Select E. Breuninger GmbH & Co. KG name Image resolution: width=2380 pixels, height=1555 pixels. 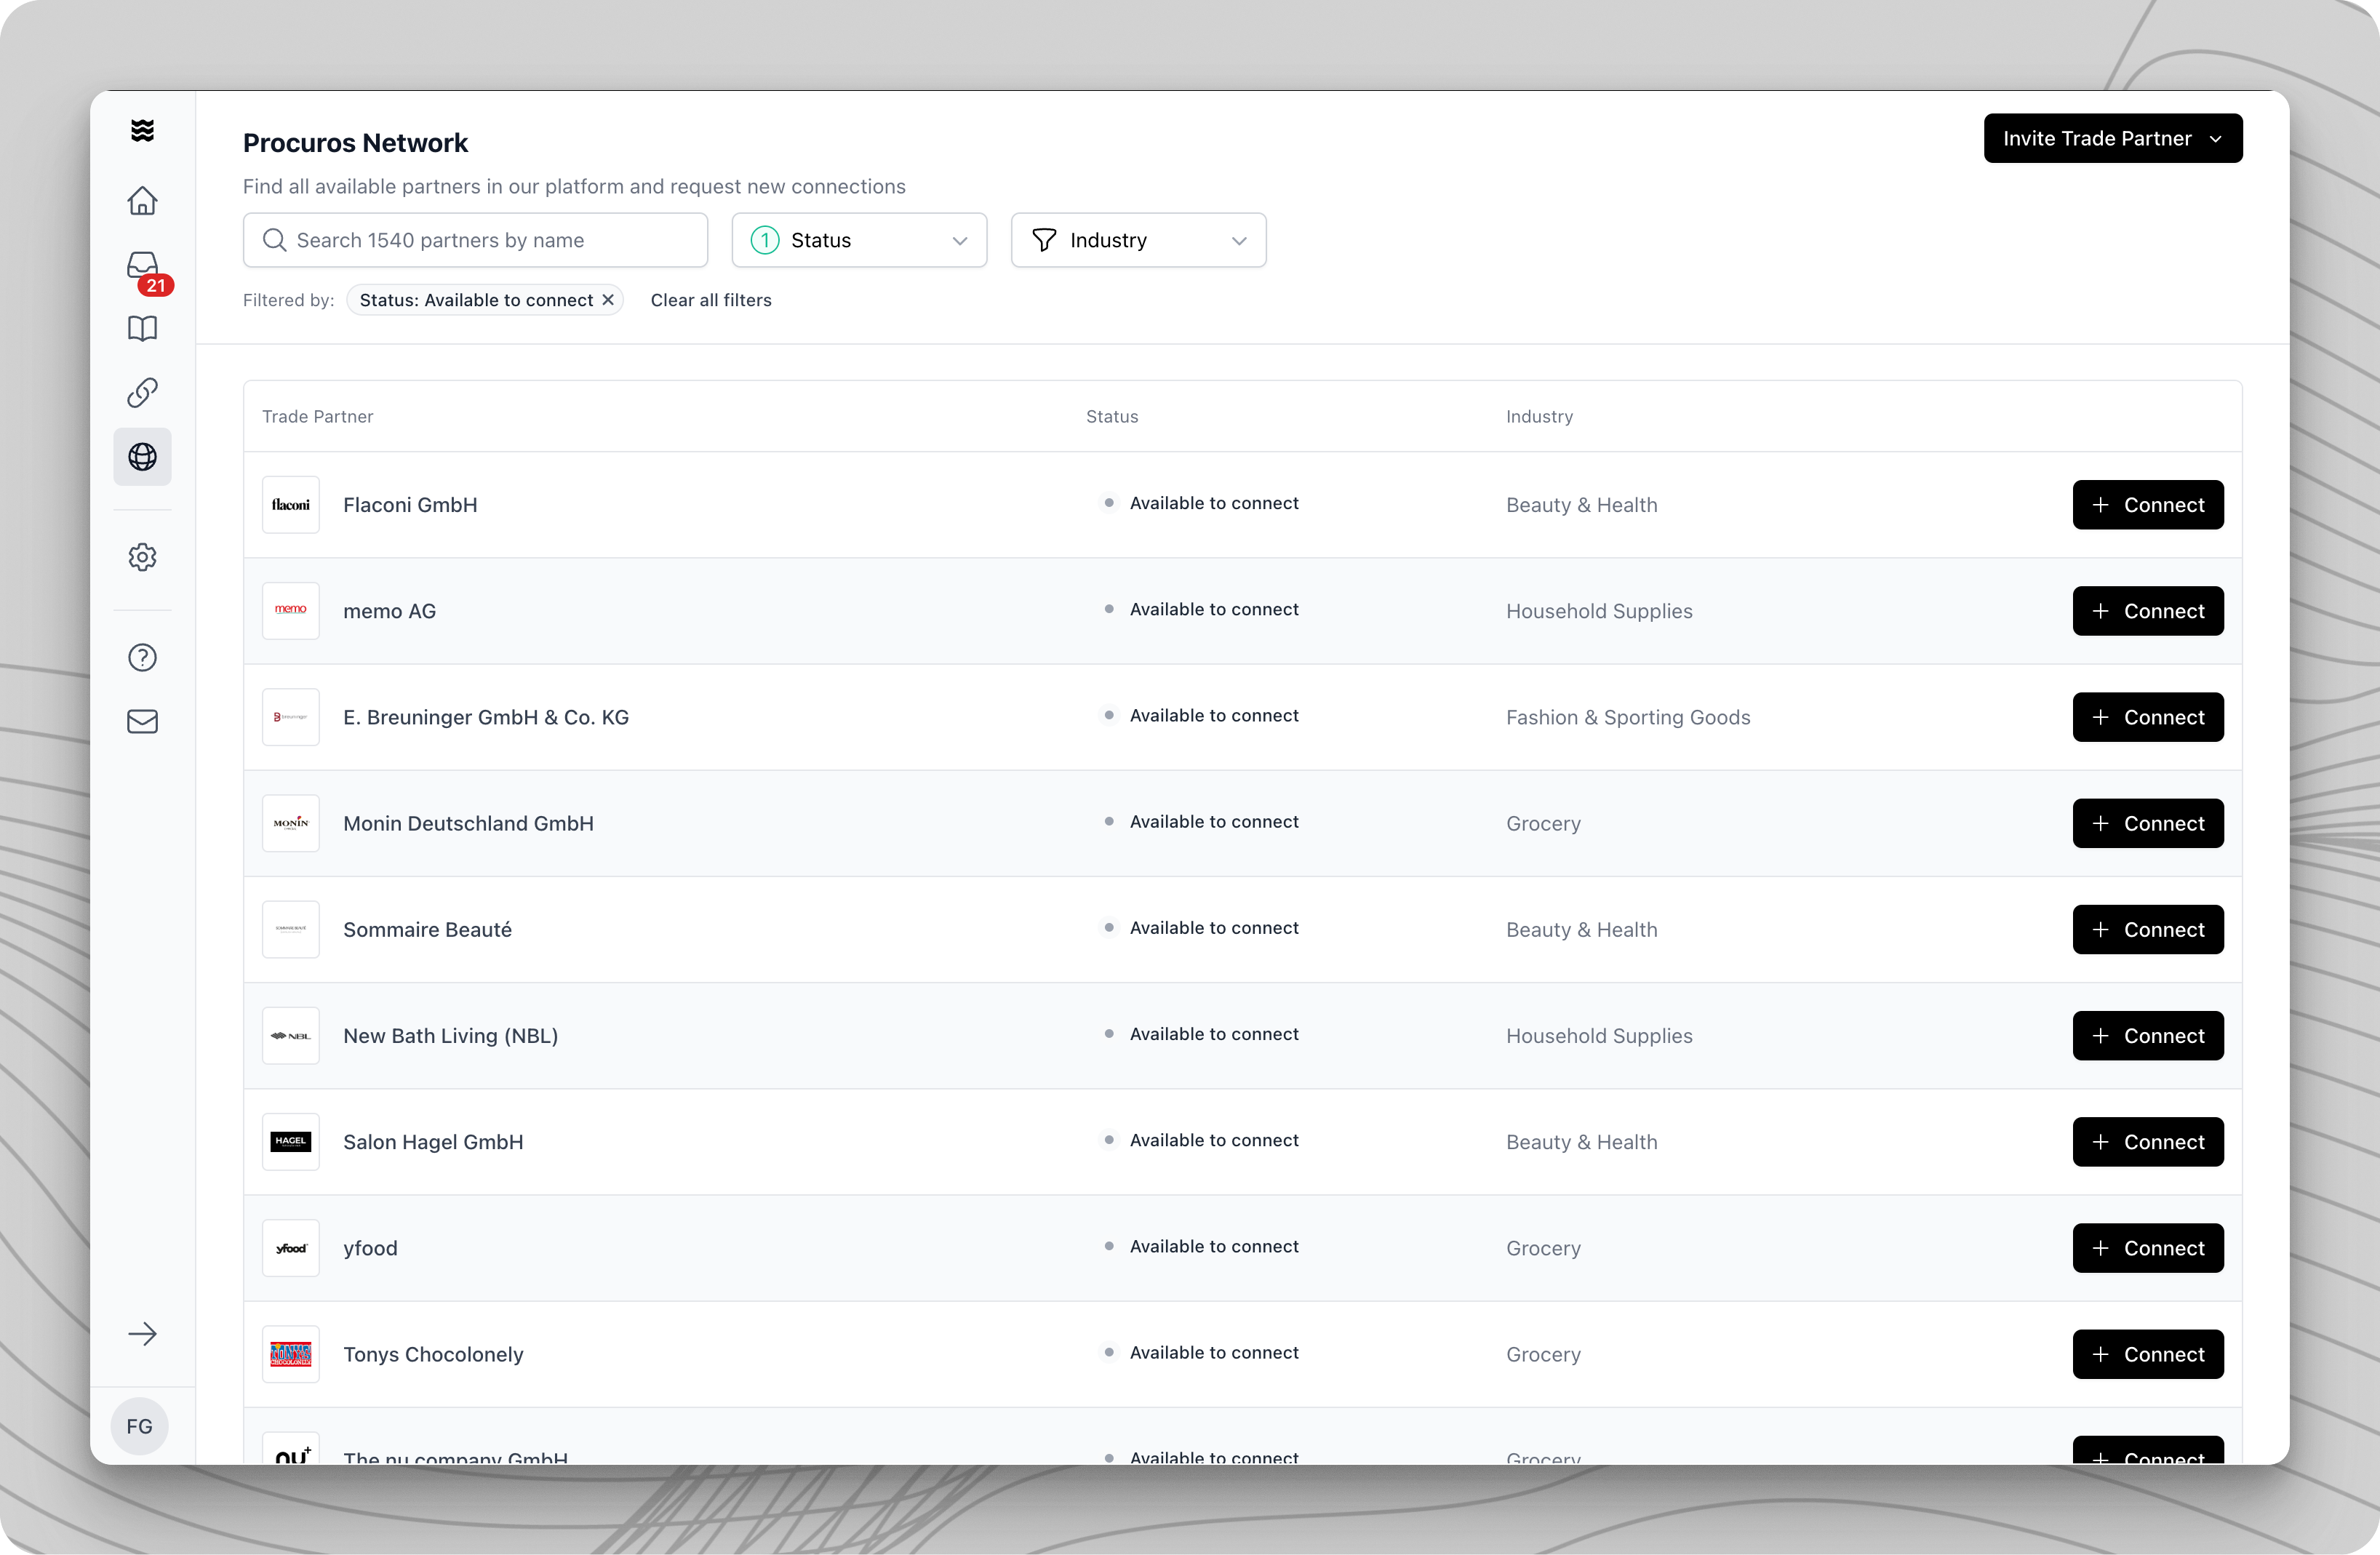[x=486, y=717]
